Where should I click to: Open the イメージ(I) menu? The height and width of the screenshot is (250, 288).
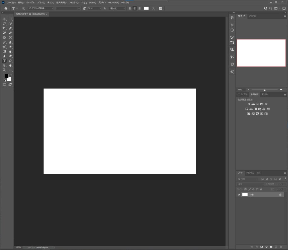pyautogui.click(x=30, y=3)
